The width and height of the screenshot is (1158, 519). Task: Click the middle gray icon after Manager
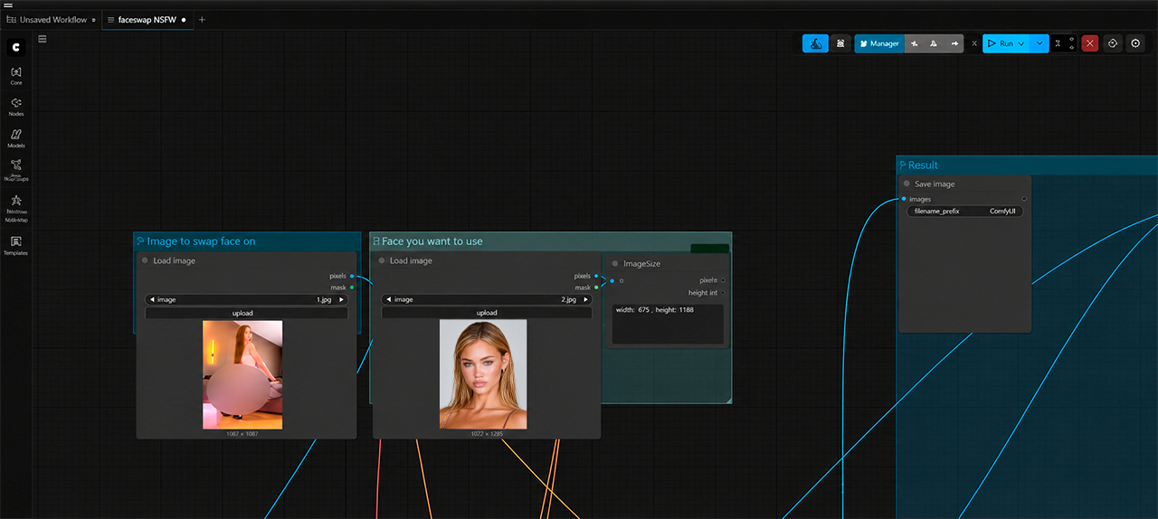coord(934,43)
